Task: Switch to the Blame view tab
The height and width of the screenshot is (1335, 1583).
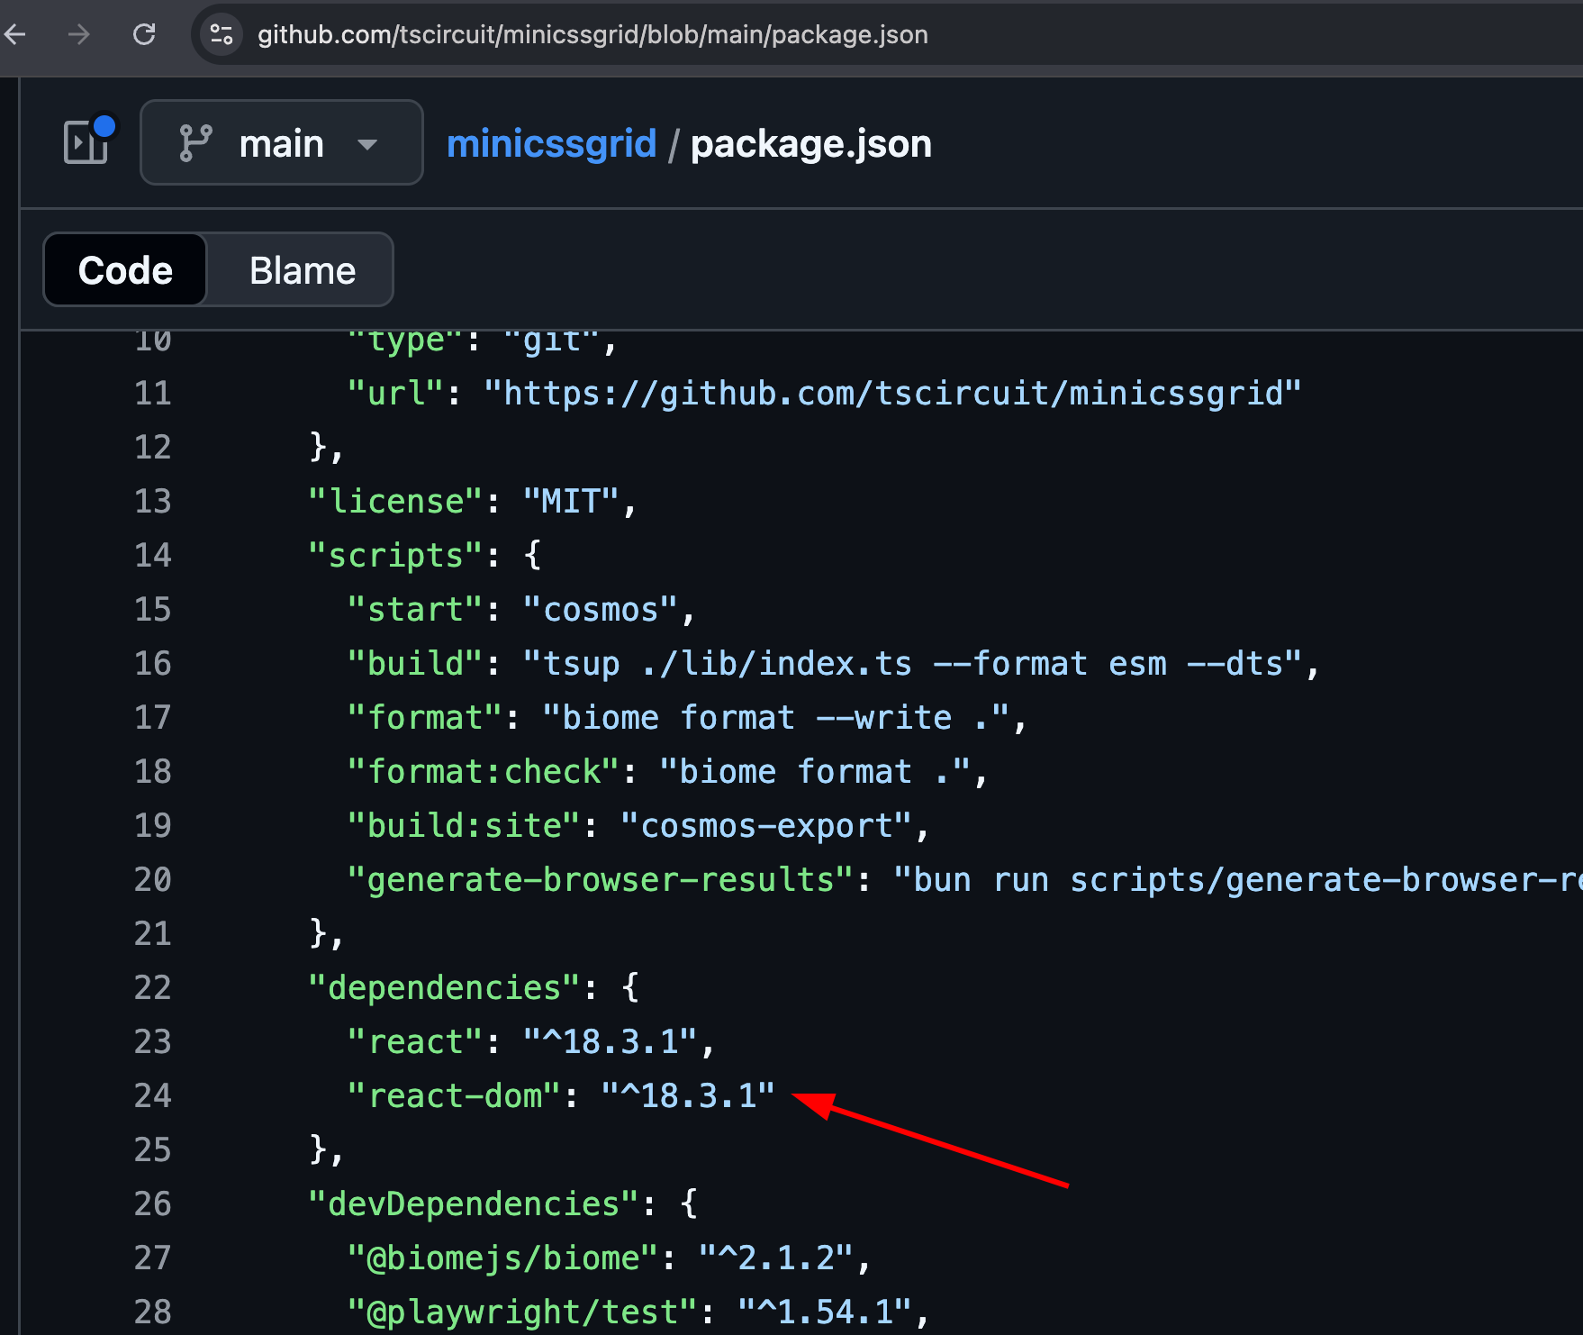Action: tap(303, 270)
